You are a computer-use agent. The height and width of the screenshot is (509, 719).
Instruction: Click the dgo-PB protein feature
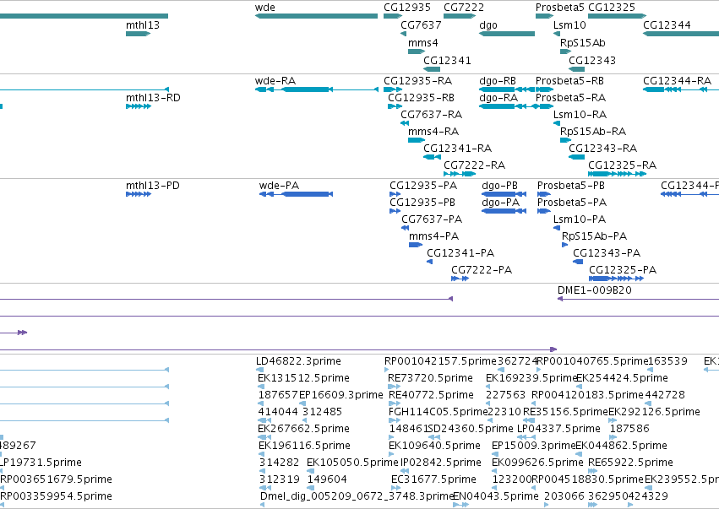click(504, 194)
